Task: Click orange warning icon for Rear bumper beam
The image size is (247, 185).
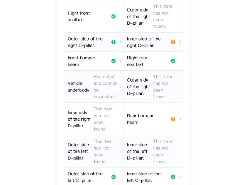Action: point(173,119)
